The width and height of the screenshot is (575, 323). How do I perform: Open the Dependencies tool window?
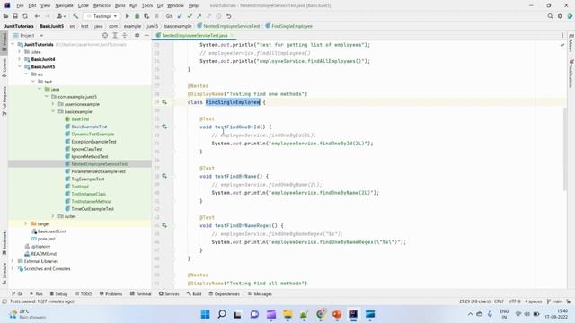[x=224, y=293]
